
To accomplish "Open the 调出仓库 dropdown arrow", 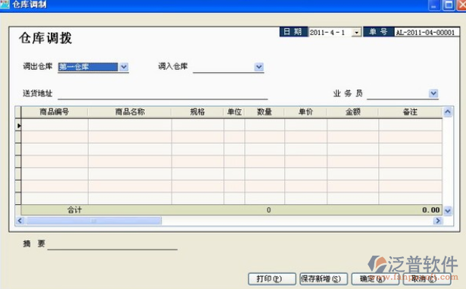I will [124, 67].
